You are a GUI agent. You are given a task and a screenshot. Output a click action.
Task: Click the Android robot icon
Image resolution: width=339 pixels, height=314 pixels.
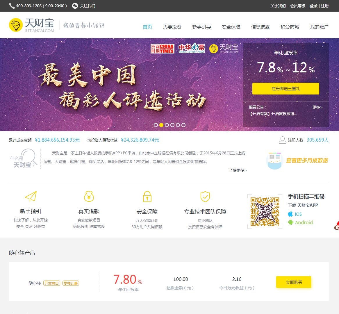point(290,222)
